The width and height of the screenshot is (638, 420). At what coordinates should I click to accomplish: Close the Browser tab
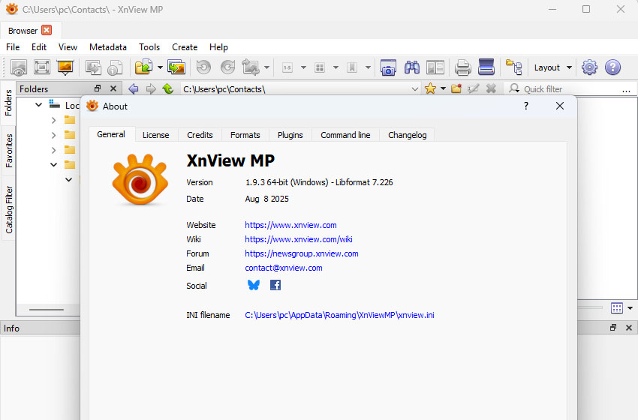(x=47, y=30)
